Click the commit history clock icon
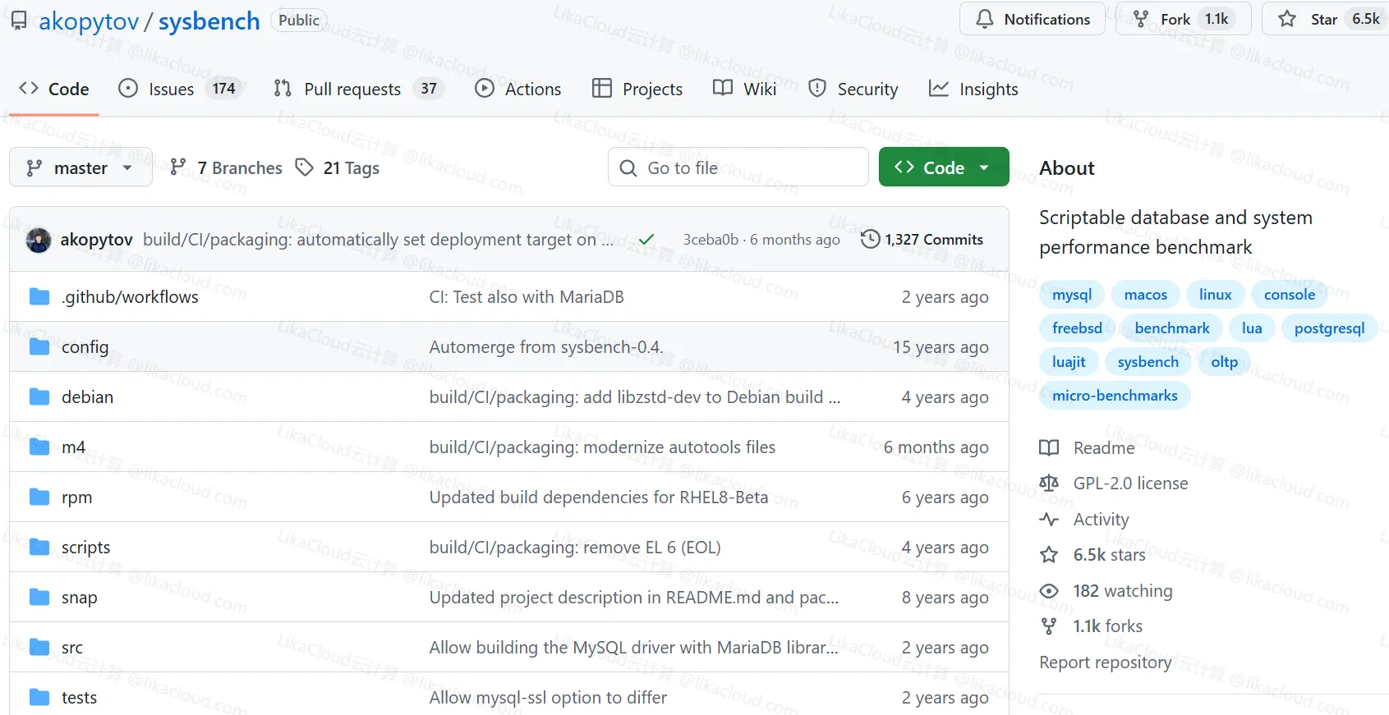This screenshot has width=1389, height=715. 870,239
